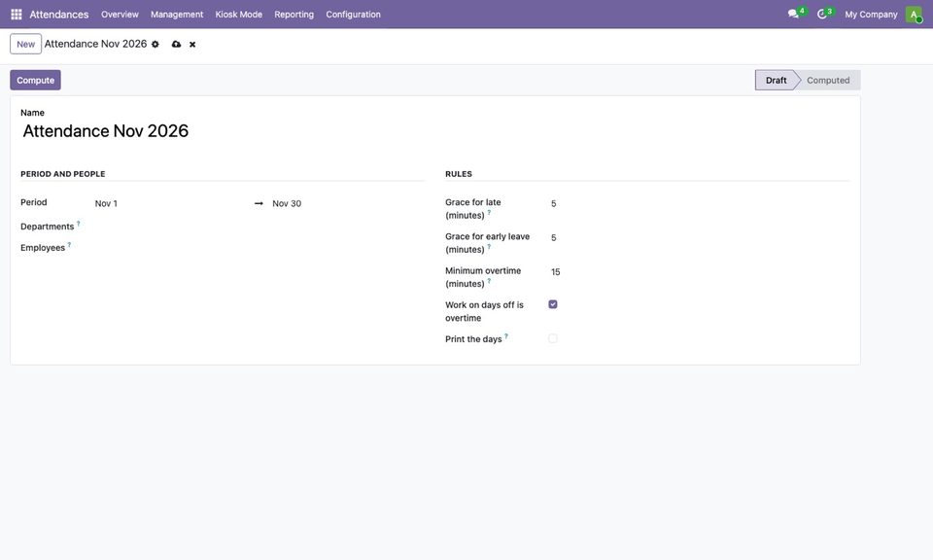Open the activities clock icon
This screenshot has width=933, height=560.
pos(822,15)
